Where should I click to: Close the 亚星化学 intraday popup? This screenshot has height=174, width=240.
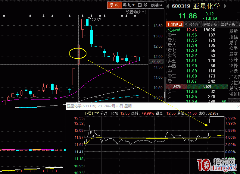pyautogui.click(x=238, y=106)
